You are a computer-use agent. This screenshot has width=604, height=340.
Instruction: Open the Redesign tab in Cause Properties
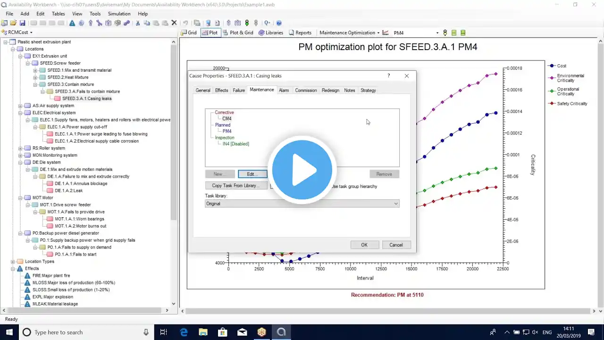pos(330,90)
